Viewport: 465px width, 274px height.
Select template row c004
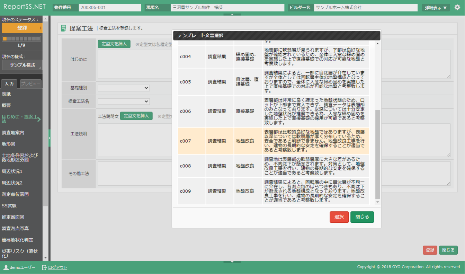coord(274,56)
